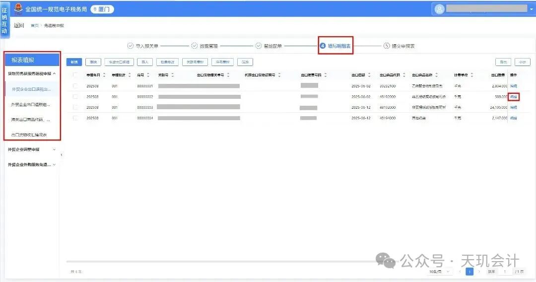This screenshot has width=536, height=282.
Task: Click 编辑 link for row 00000002
Action: pos(514,97)
